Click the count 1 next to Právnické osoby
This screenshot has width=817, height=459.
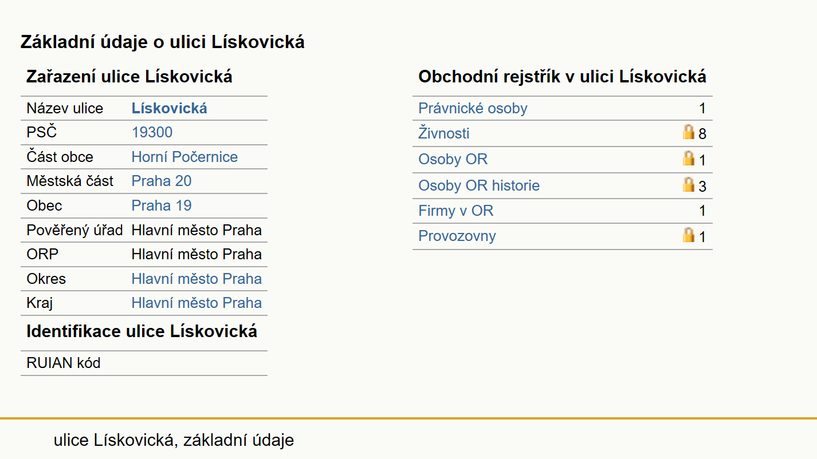(702, 109)
